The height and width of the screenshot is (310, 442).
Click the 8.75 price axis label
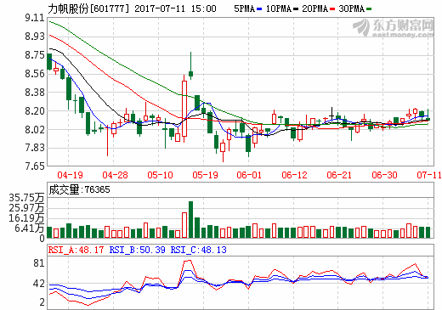point(35,55)
